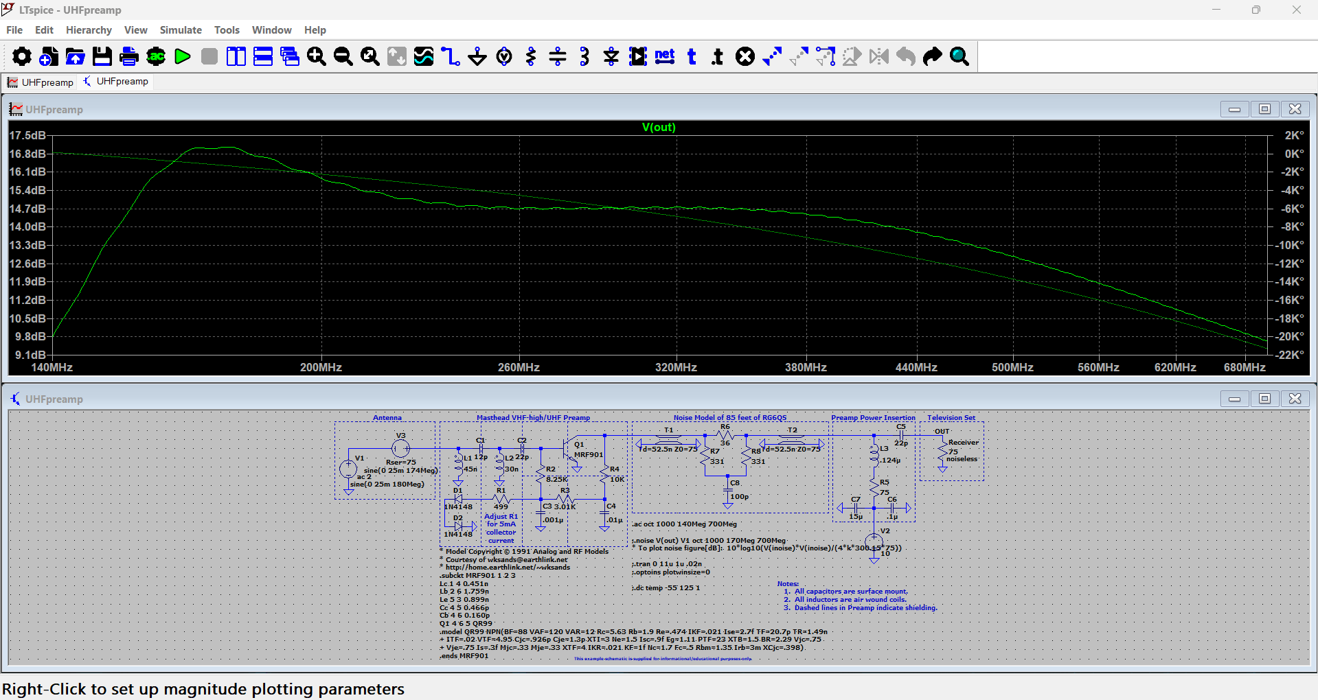The width and height of the screenshot is (1318, 700).
Task: Select the Diode placement tool
Action: (611, 56)
